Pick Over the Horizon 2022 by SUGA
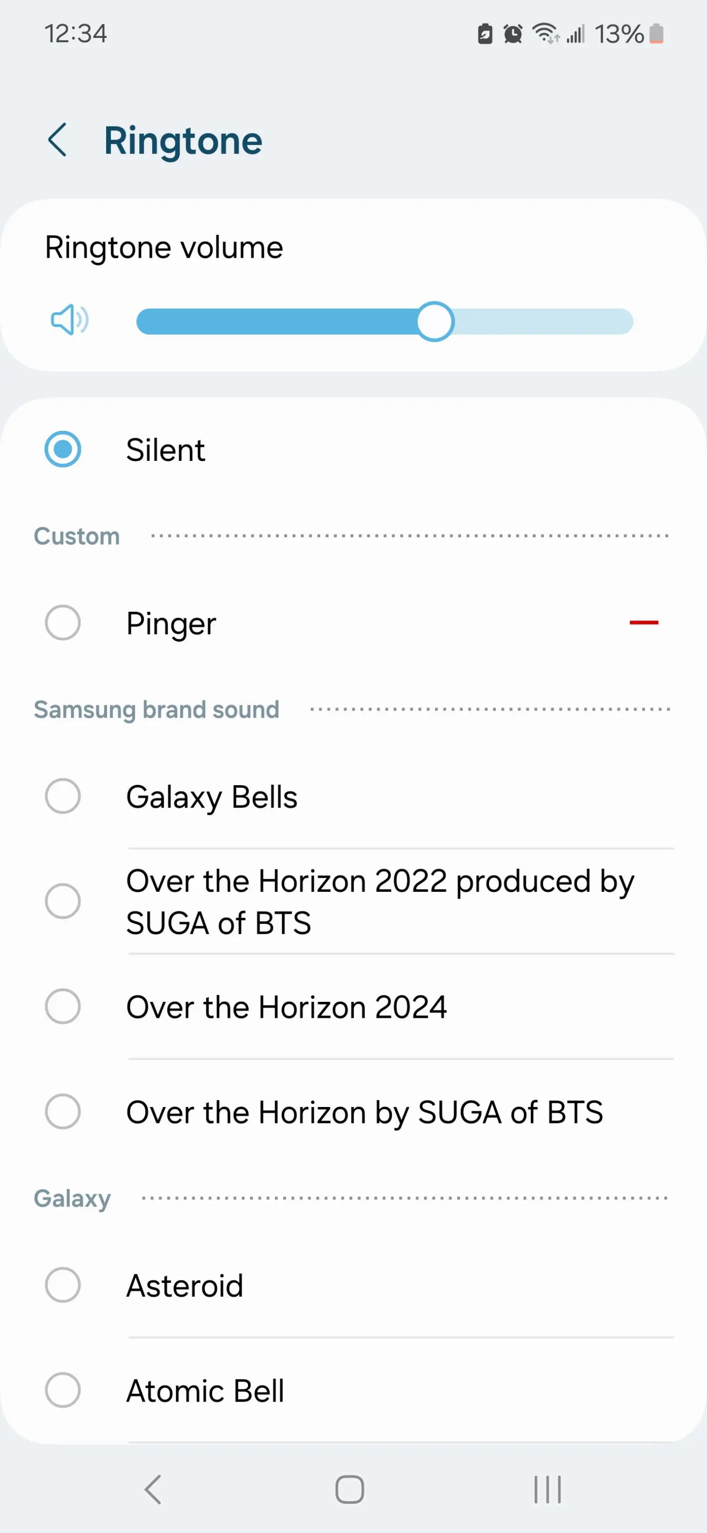 pos(63,901)
